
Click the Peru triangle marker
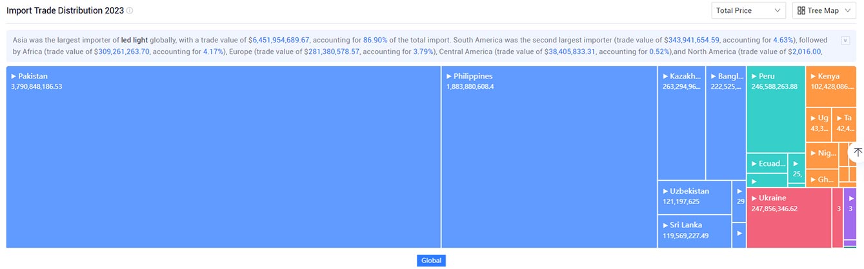pyautogui.click(x=754, y=76)
